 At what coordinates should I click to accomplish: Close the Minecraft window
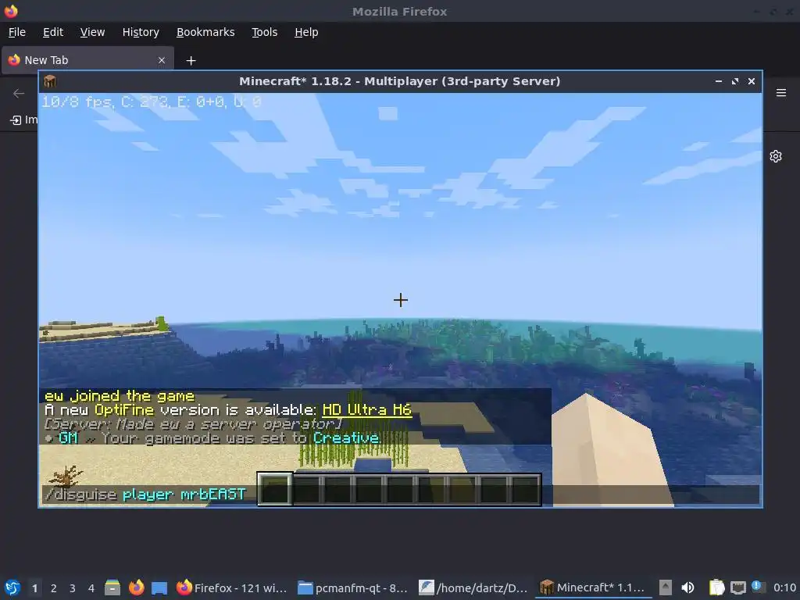[x=752, y=81]
